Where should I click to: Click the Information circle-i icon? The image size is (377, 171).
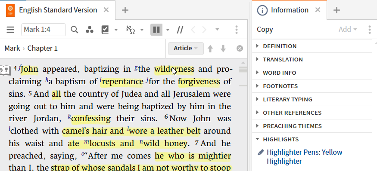coord(262,10)
